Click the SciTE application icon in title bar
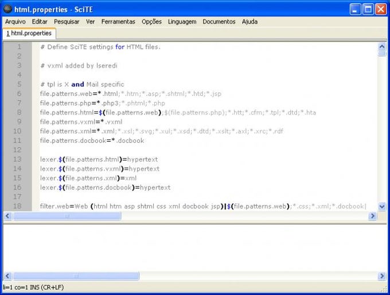Image resolution: width=390 pixels, height=295 pixels. (x=7, y=9)
